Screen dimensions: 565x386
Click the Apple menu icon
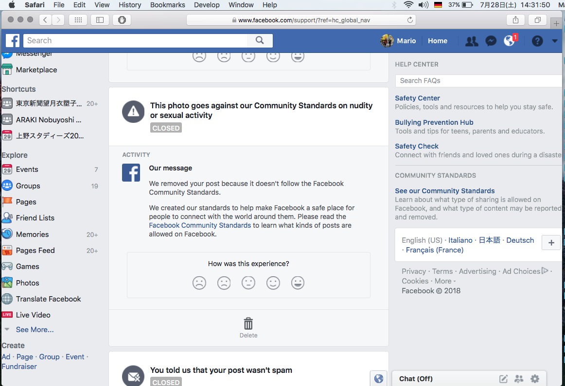pyautogui.click(x=12, y=5)
